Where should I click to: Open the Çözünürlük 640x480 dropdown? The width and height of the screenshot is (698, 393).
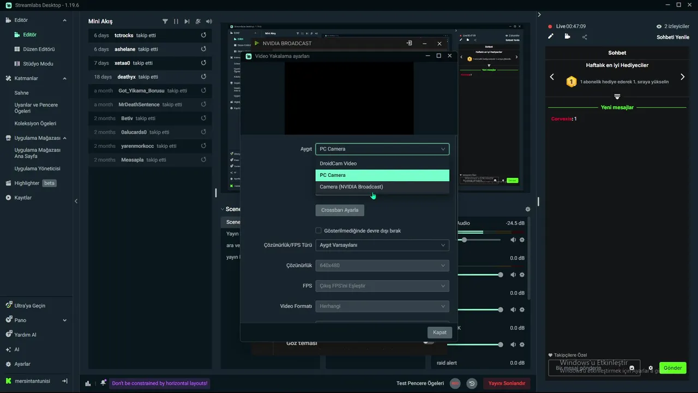pos(382,265)
